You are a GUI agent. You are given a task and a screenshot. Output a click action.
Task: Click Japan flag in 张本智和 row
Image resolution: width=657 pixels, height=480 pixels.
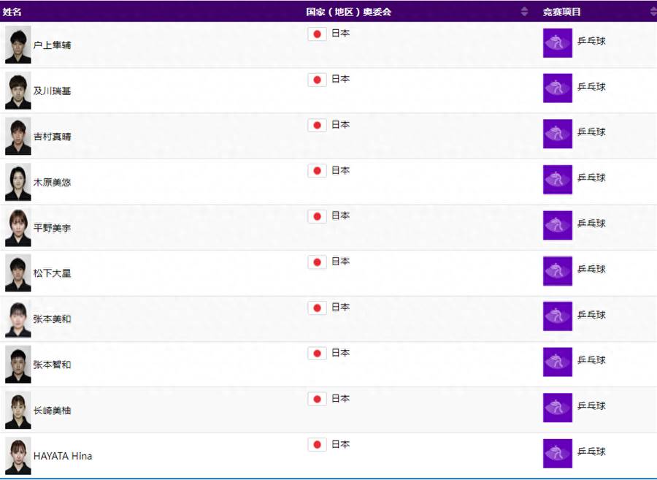(x=318, y=354)
